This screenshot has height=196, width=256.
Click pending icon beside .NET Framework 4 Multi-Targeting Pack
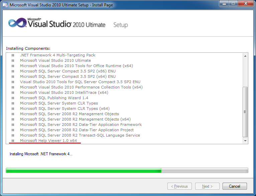13,55
